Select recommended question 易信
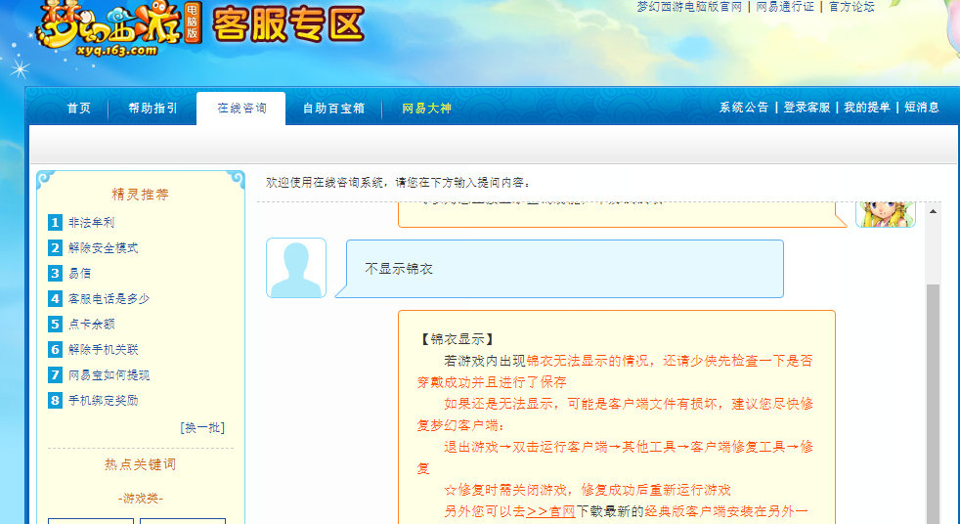Viewport: 960px width, 524px height. (x=79, y=273)
